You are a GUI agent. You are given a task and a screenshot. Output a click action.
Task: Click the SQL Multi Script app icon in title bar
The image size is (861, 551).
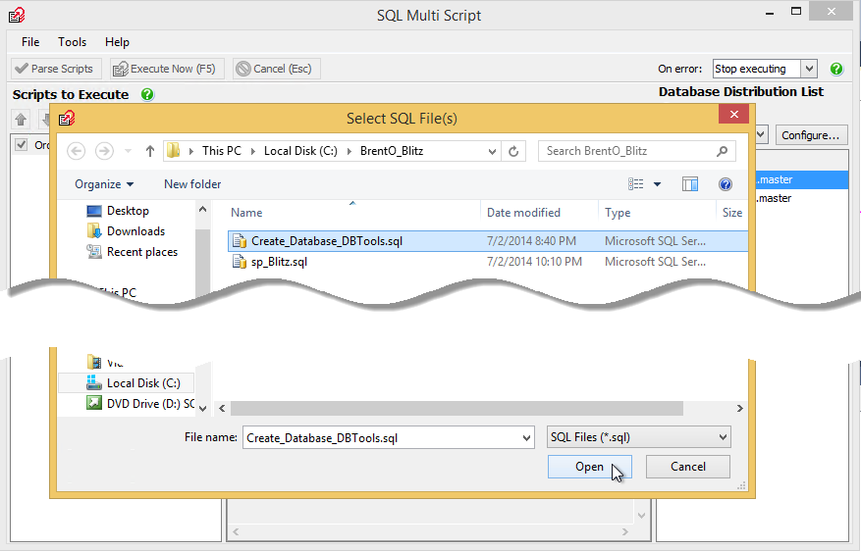[x=17, y=15]
